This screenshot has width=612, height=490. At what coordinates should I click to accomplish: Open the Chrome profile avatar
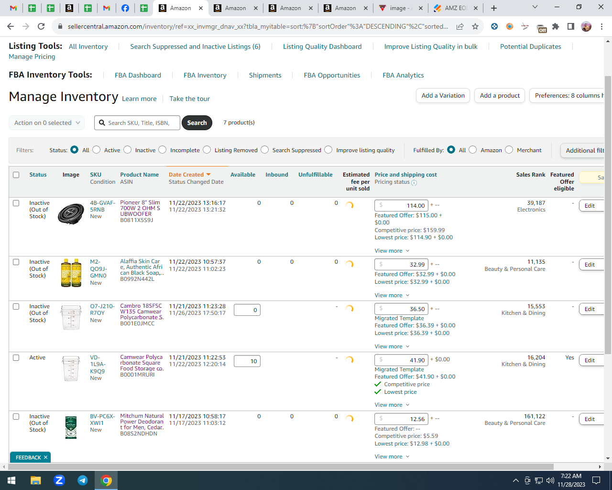pos(586,26)
